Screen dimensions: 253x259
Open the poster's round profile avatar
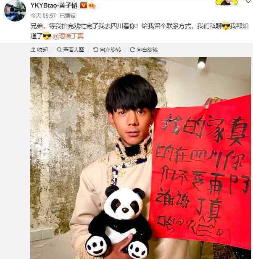point(15,11)
